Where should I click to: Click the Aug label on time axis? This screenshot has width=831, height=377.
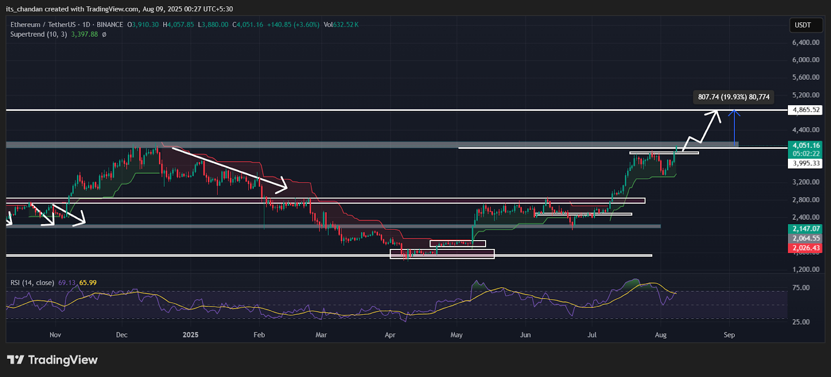[661, 335]
